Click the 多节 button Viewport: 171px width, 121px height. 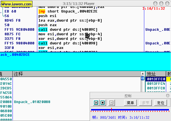(145, 102)
